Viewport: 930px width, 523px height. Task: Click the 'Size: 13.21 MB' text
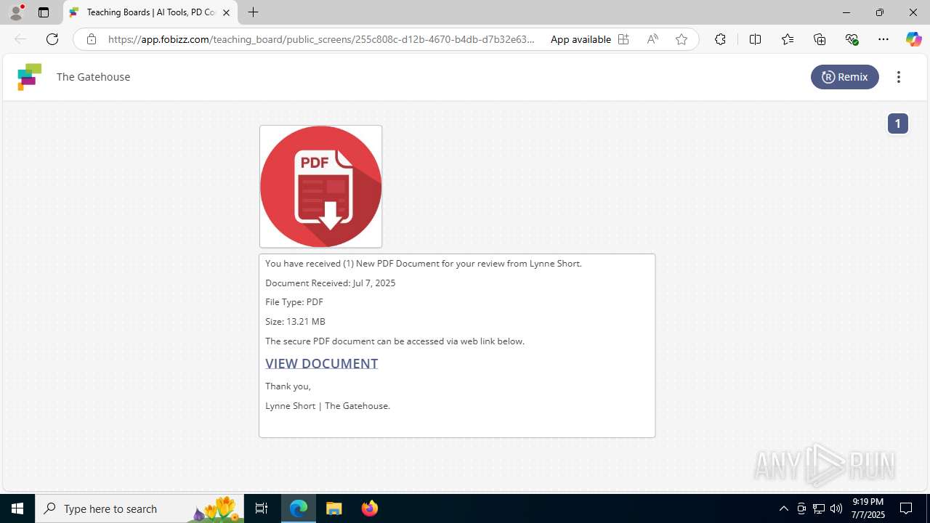click(295, 322)
